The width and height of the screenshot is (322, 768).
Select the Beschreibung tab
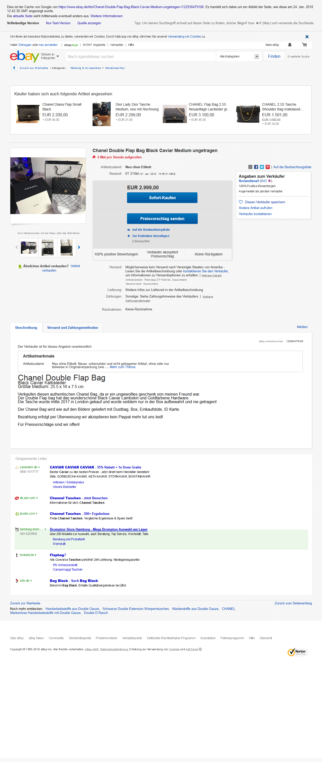(26, 328)
